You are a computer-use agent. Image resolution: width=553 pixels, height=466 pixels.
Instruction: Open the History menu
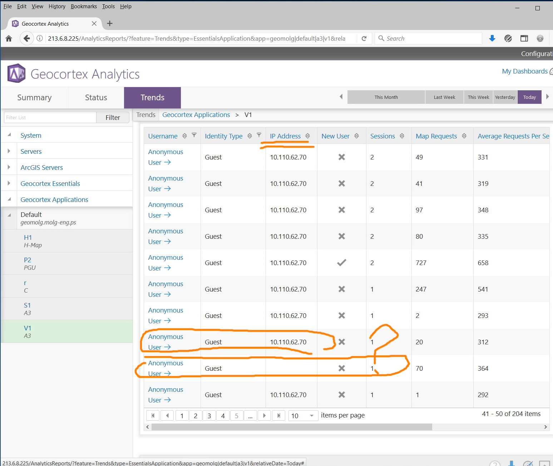click(57, 6)
